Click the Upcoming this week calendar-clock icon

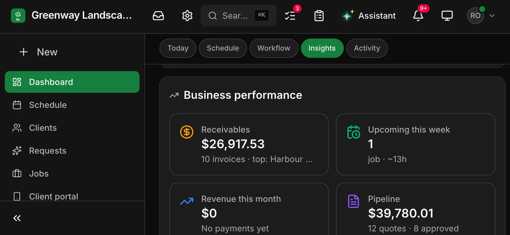point(354,132)
